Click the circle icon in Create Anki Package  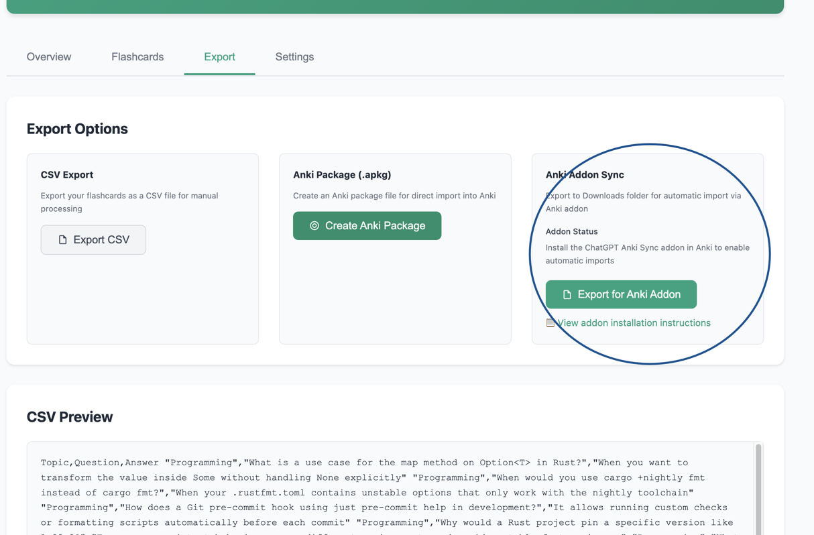[x=314, y=226]
